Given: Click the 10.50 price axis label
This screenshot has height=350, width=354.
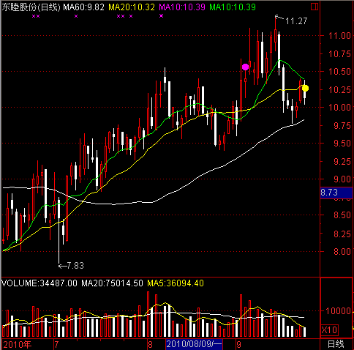Looking at the screenshot, I should coord(339,72).
